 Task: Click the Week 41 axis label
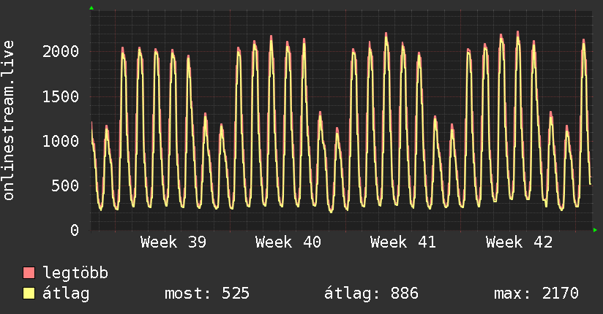[403, 242]
